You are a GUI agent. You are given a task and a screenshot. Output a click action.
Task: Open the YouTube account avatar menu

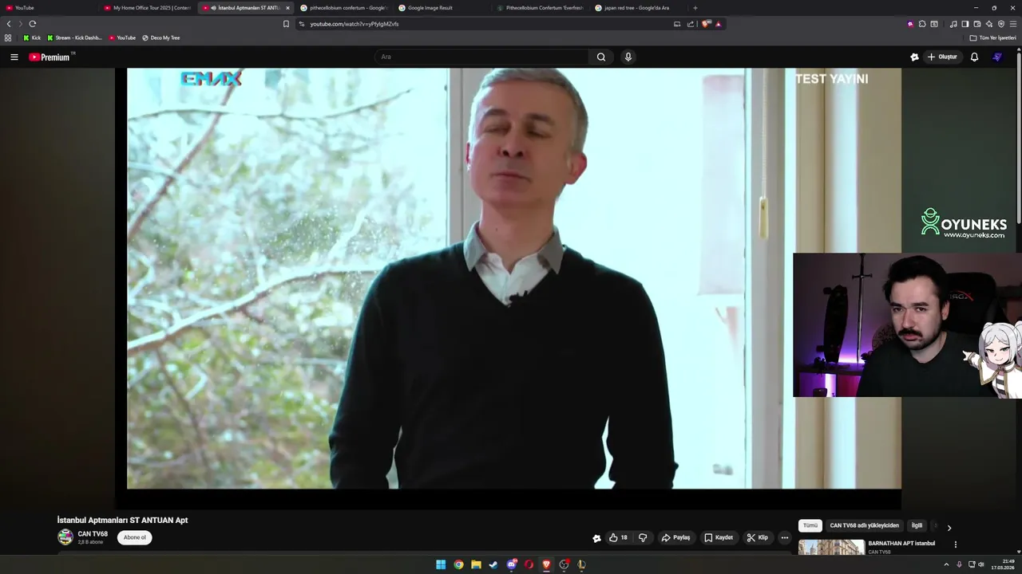pyautogui.click(x=997, y=57)
